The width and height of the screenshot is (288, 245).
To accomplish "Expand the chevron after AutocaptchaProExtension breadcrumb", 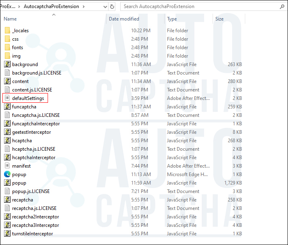I will (84, 6).
